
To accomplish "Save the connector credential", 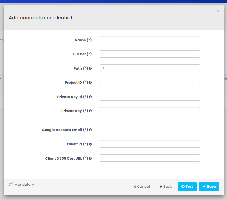I will pyautogui.click(x=209, y=187).
